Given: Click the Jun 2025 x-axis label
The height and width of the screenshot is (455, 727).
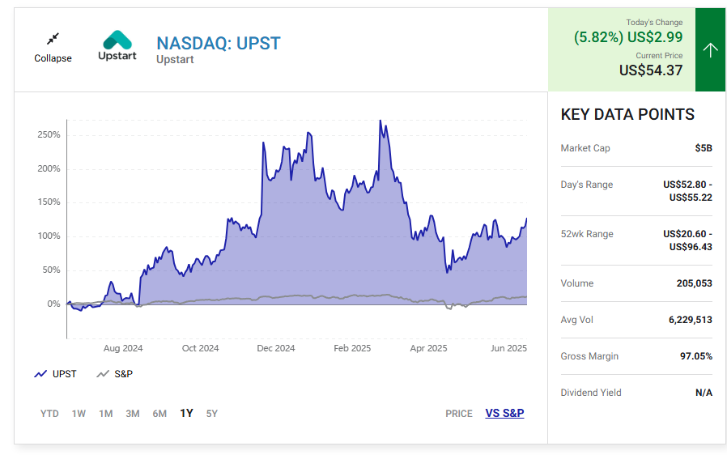Looking at the screenshot, I should [508, 348].
